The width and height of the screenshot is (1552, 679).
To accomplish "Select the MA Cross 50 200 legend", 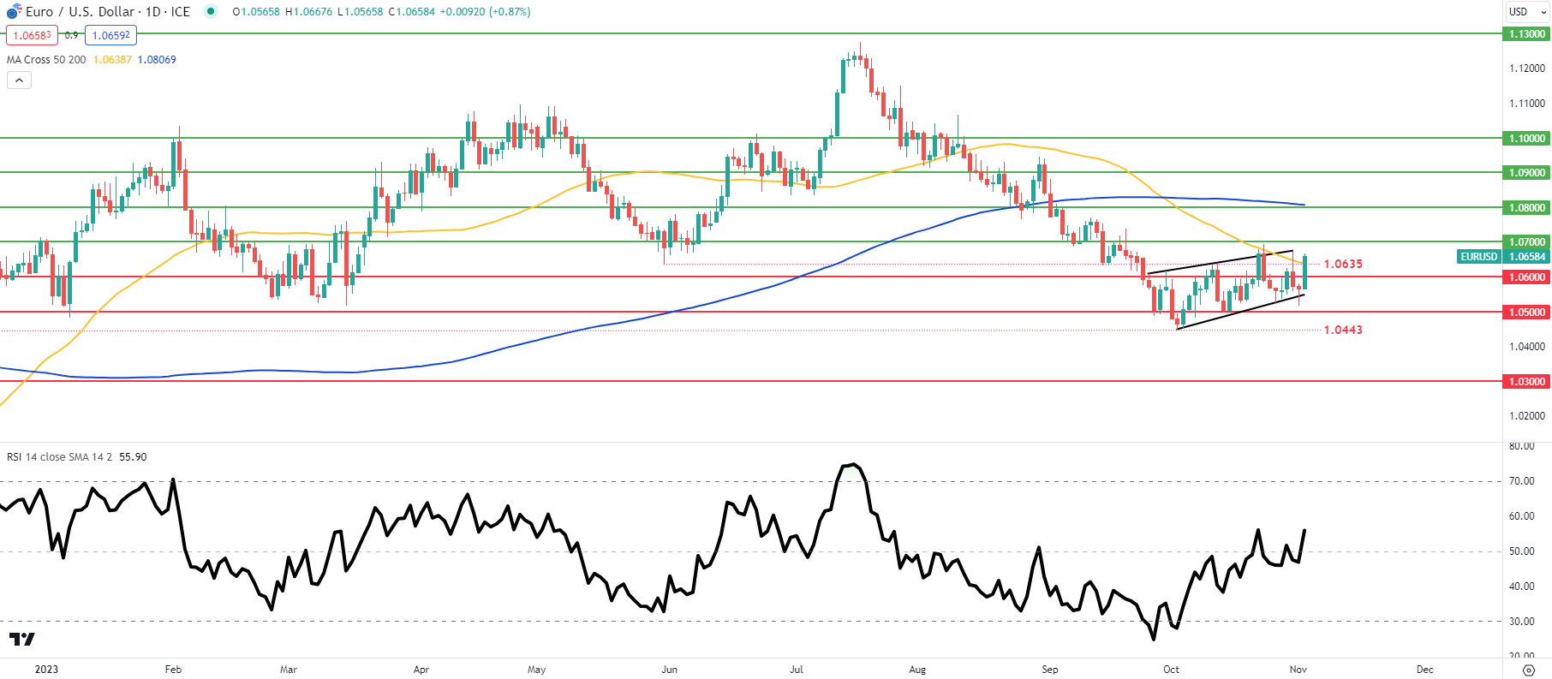I will tap(46, 59).
